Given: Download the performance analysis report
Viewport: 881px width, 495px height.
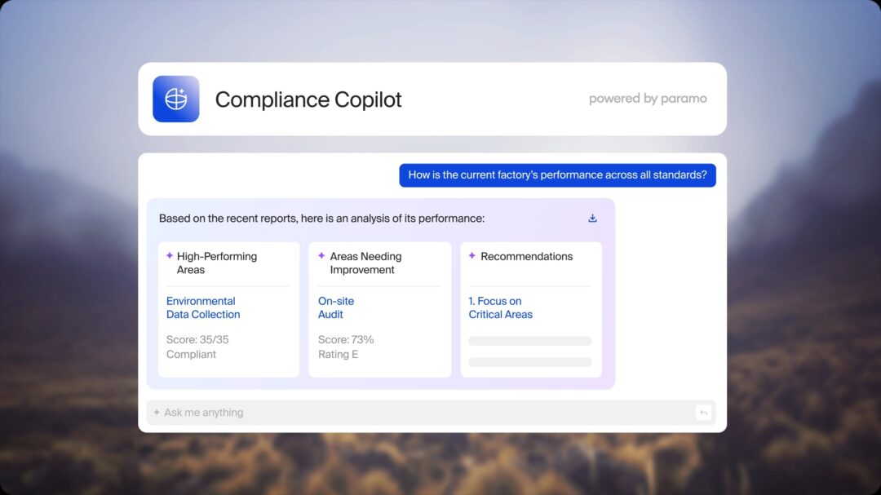Looking at the screenshot, I should 592,218.
